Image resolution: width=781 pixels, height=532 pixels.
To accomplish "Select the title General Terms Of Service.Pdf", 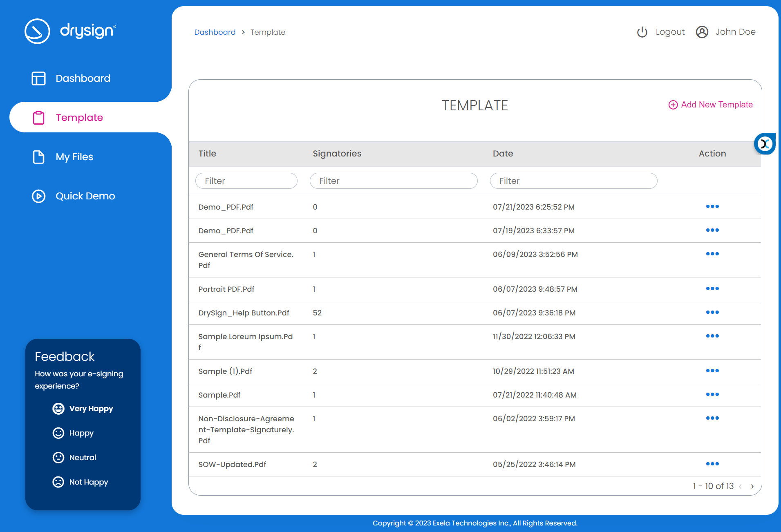I will (246, 260).
